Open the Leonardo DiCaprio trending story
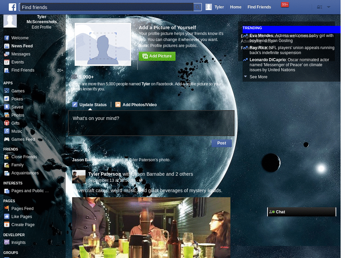 (x=289, y=65)
